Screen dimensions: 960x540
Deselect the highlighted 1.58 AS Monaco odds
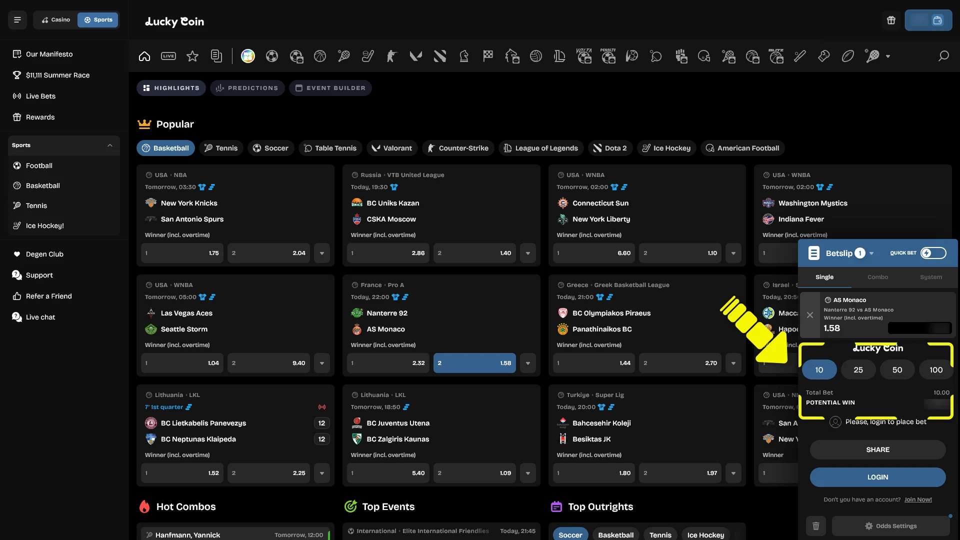pyautogui.click(x=474, y=363)
